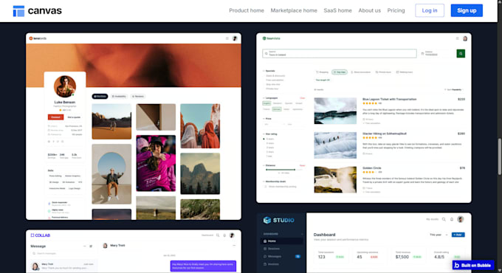Open the hamburger menu in the lensnerds template

[x=227, y=38]
